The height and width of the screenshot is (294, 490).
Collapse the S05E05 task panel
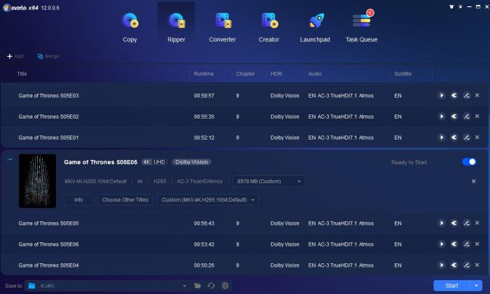tap(10, 159)
